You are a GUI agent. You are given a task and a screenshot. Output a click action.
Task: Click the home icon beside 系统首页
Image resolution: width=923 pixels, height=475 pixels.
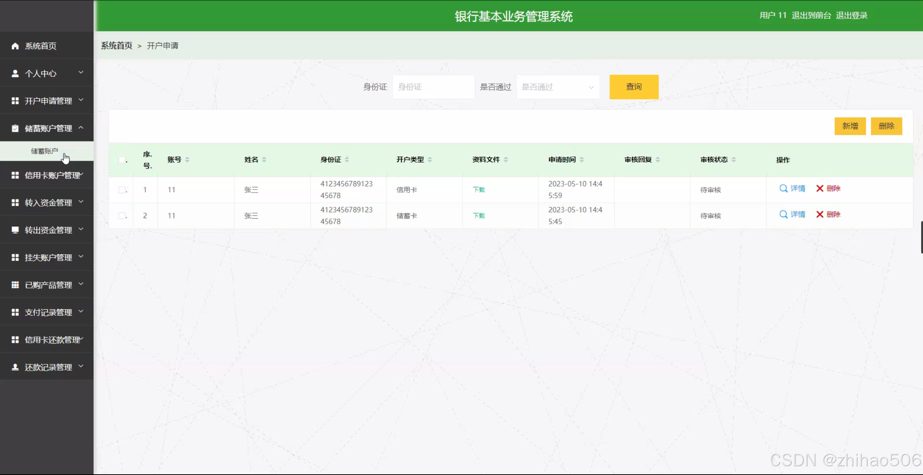click(x=15, y=46)
